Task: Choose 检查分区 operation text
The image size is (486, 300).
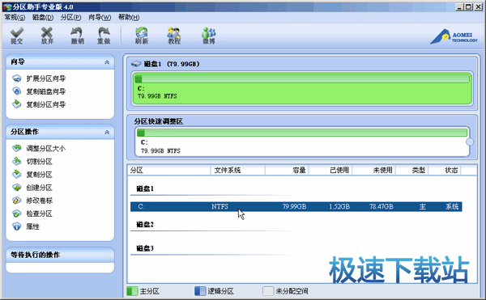Action: 39,213
